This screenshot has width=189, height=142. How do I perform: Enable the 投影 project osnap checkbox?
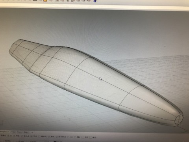pyautogui.click(x=83, y=137)
